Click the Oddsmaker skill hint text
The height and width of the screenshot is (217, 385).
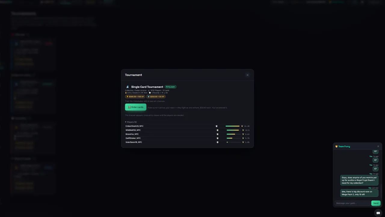tap(145, 101)
